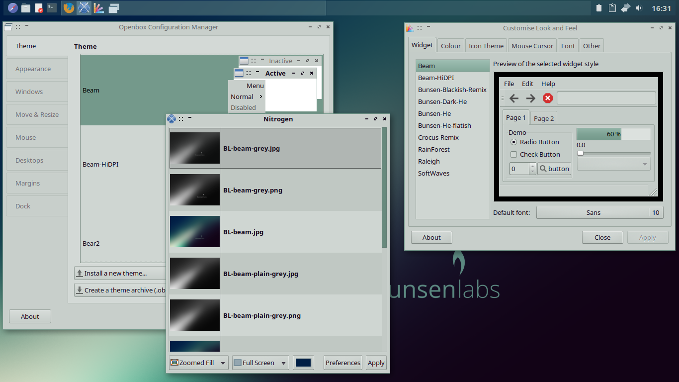Check the battery tray icon
The width and height of the screenshot is (679, 382).
(x=599, y=8)
